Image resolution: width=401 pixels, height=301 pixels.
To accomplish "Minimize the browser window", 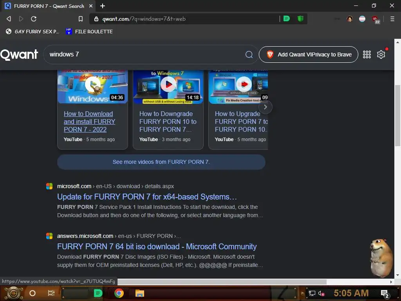I will [356, 5].
